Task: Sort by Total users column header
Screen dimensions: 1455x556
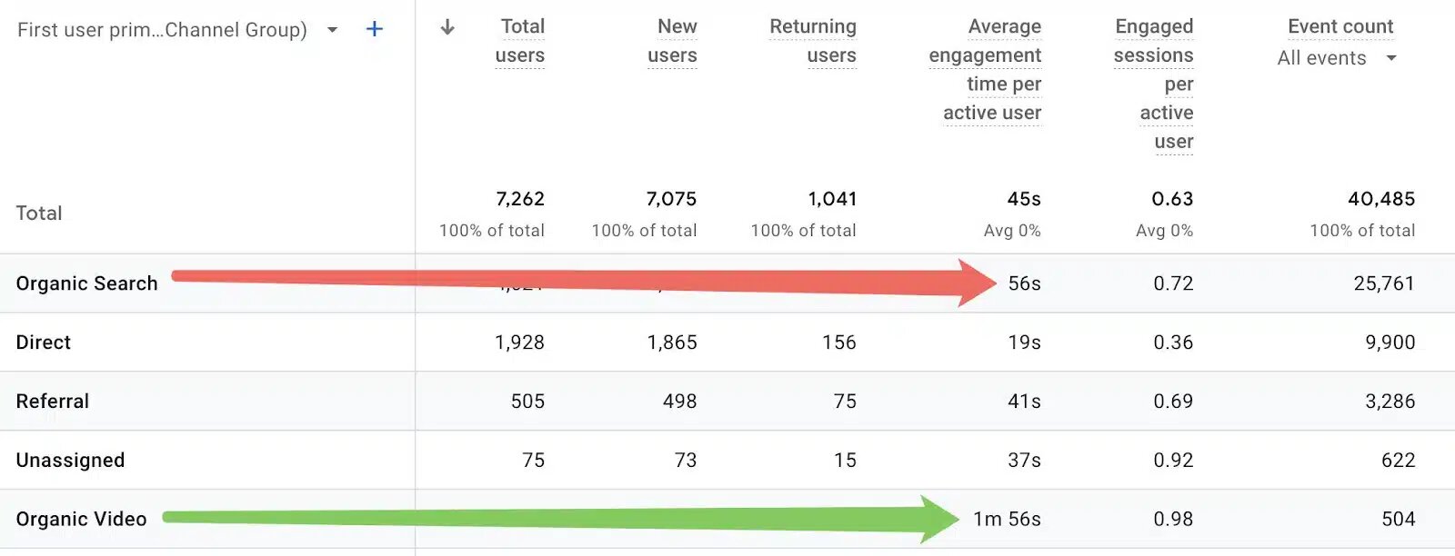Action: pos(520,41)
